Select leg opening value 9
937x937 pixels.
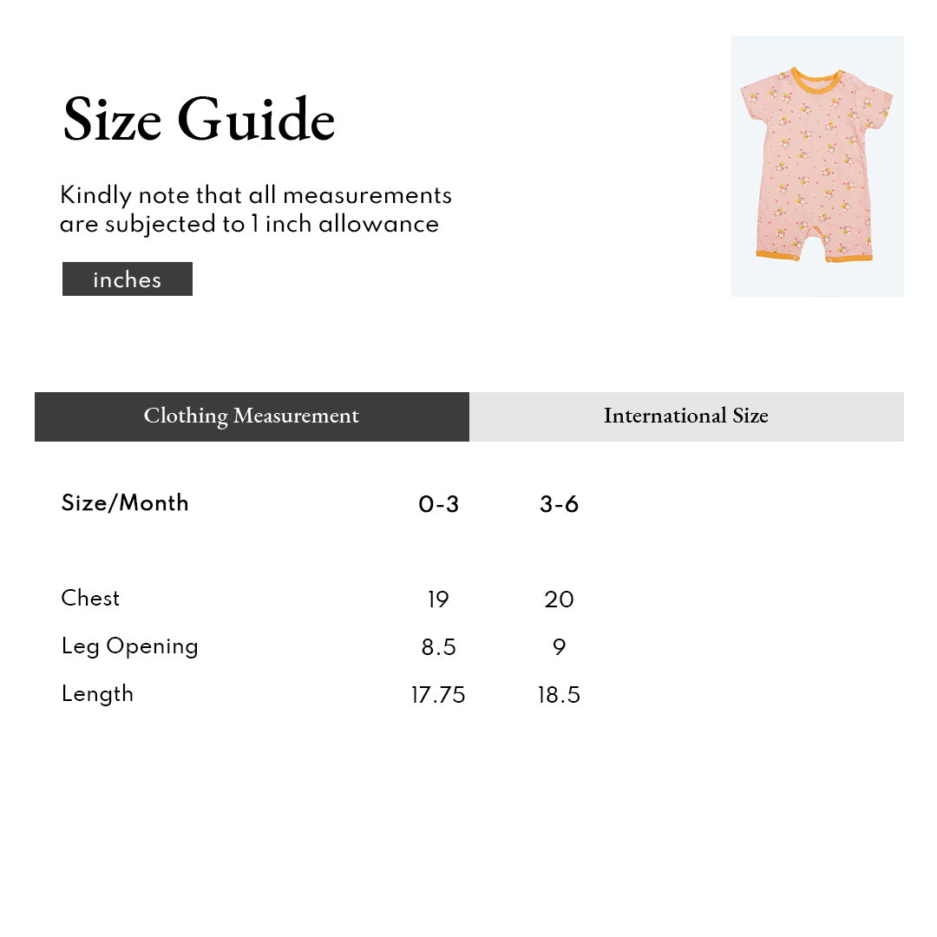[559, 647]
